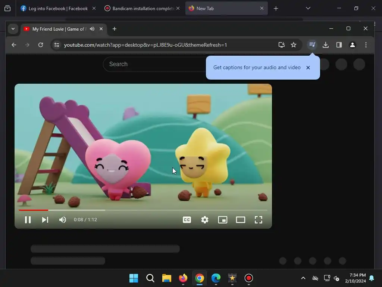Close the Facebook tab in Firefox

tap(94, 9)
